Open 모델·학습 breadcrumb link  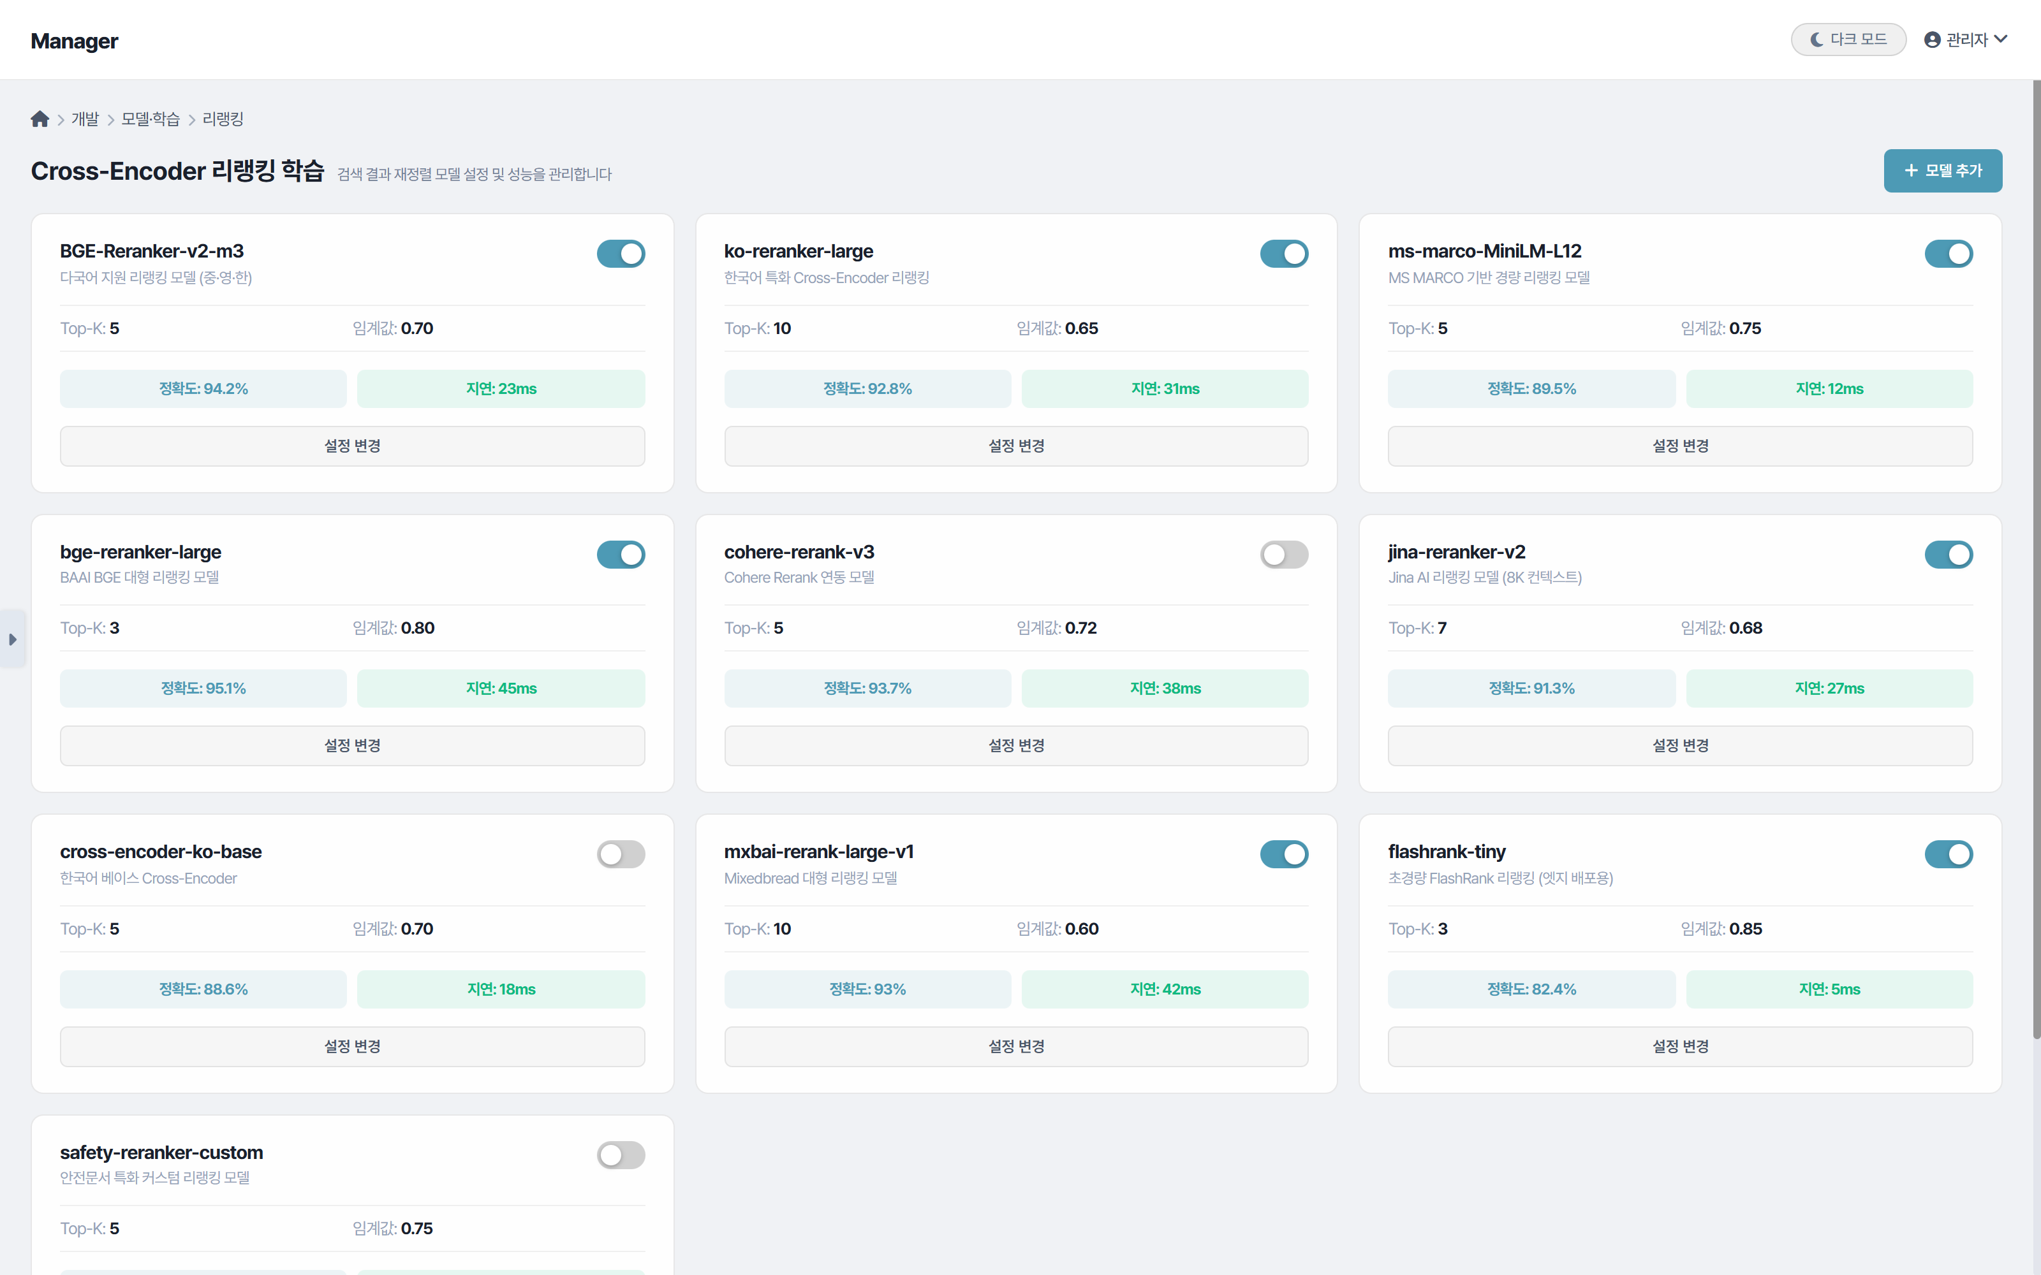click(150, 119)
